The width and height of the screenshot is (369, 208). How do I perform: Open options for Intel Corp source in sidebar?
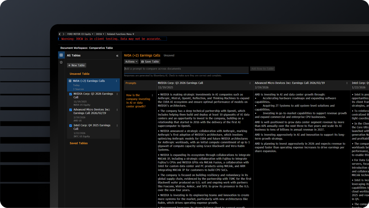[x=117, y=125]
